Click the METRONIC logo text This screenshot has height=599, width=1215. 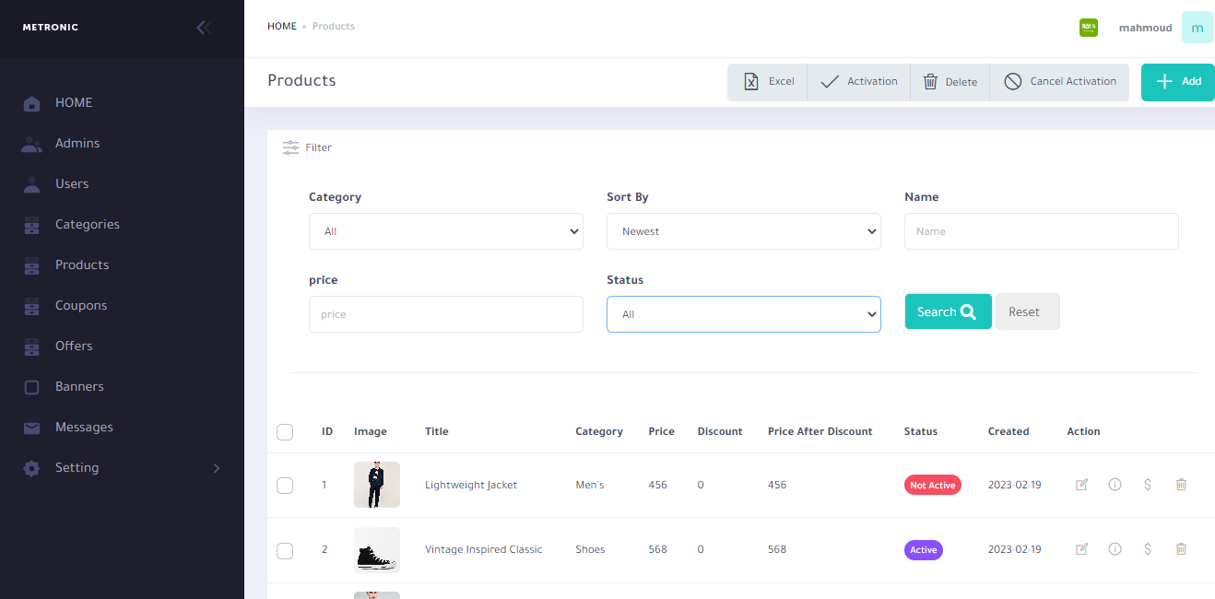click(51, 28)
